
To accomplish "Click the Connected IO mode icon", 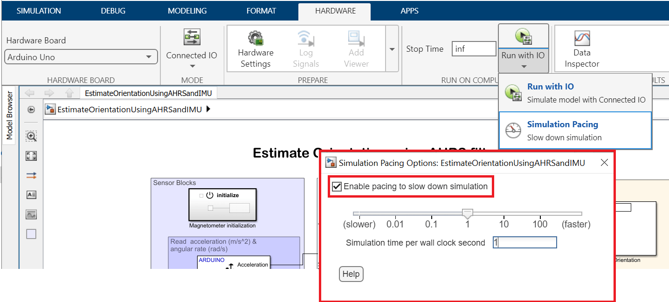I will pos(192,37).
